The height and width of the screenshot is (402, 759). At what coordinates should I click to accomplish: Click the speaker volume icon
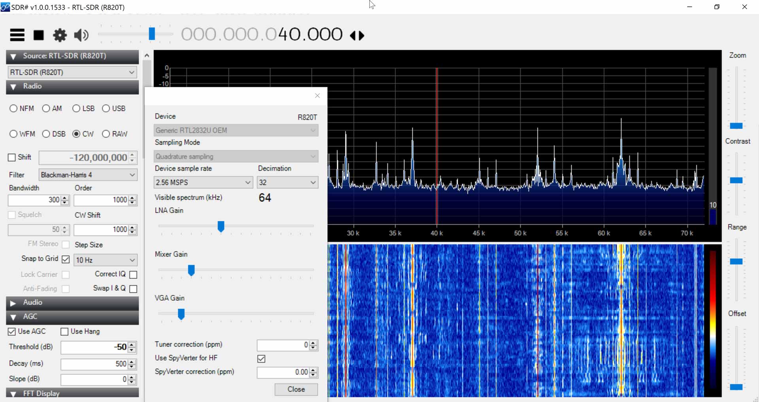coord(81,35)
